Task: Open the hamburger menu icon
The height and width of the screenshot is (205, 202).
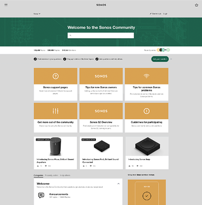Action: 6,5
